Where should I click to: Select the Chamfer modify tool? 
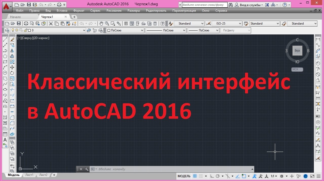tap(12, 117)
